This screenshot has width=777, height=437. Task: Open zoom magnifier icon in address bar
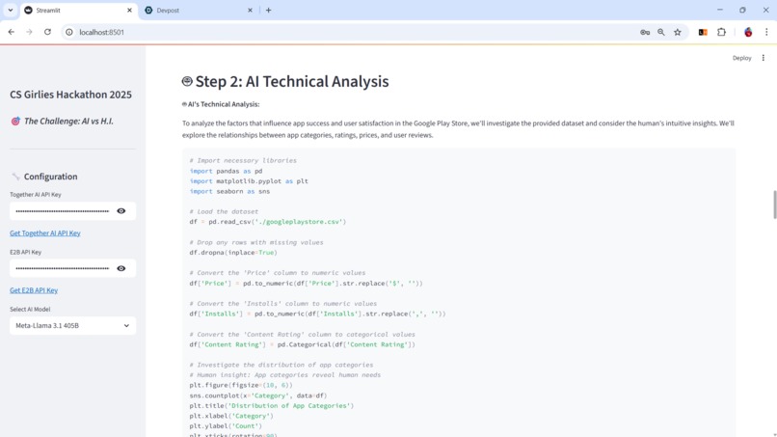click(x=661, y=32)
